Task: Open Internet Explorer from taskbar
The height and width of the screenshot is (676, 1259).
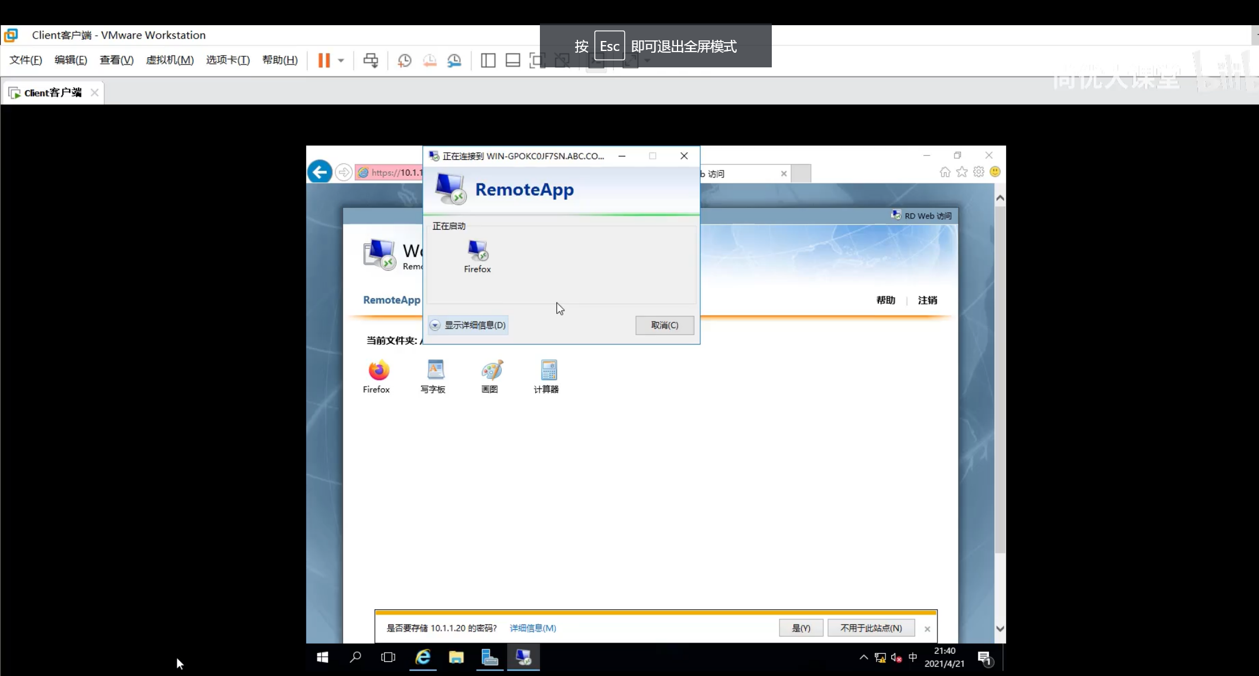Action: click(422, 657)
